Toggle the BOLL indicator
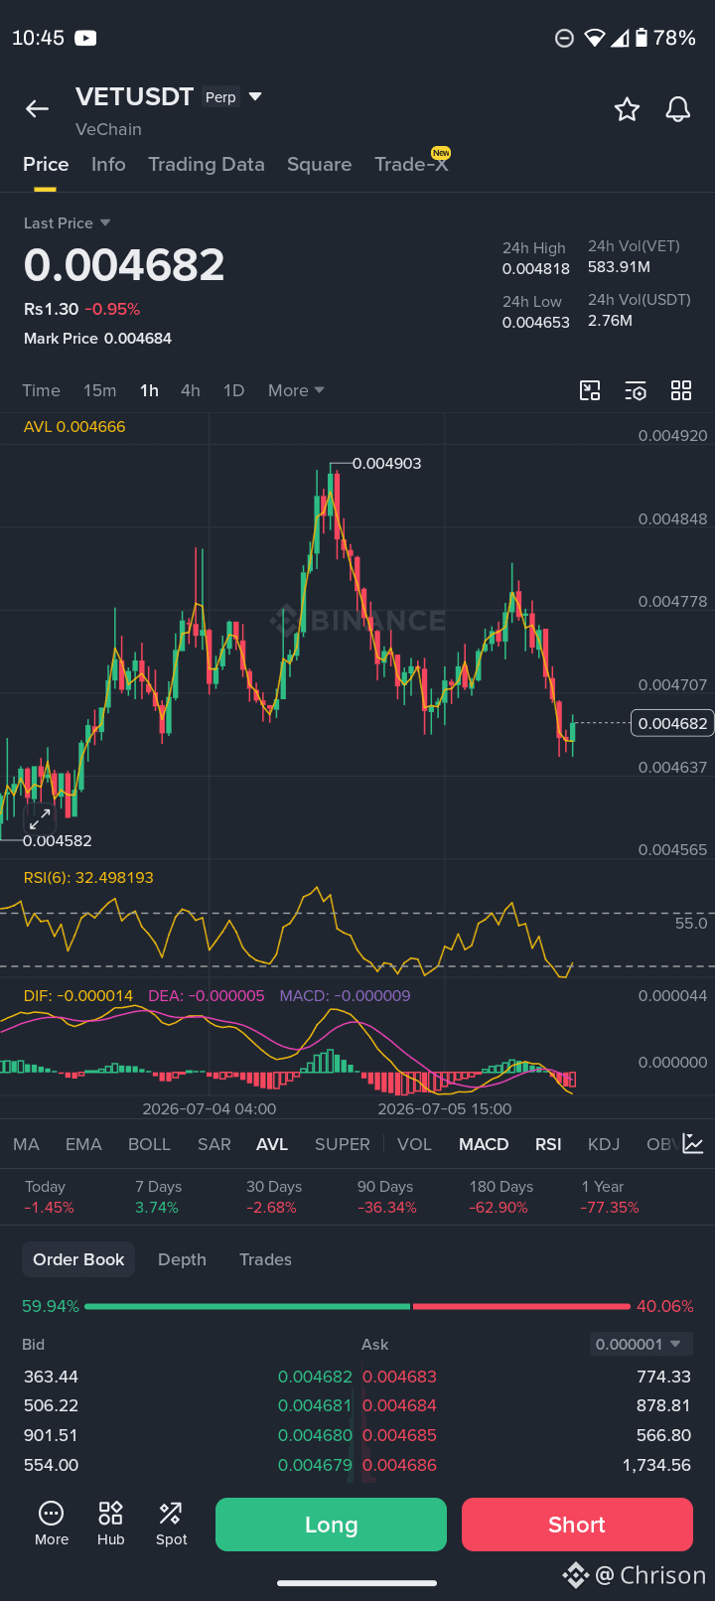Screen dimensions: 715x1601 [x=149, y=1144]
